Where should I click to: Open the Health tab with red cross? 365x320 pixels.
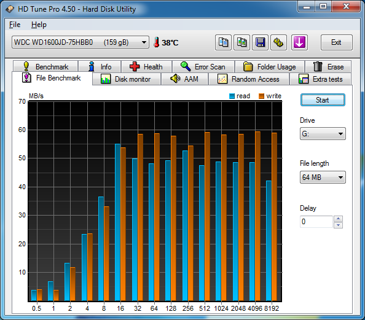(x=146, y=67)
